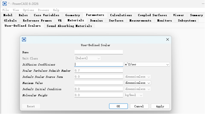Switch to the Model tab
The height and width of the screenshot is (114, 205).
(8, 15)
